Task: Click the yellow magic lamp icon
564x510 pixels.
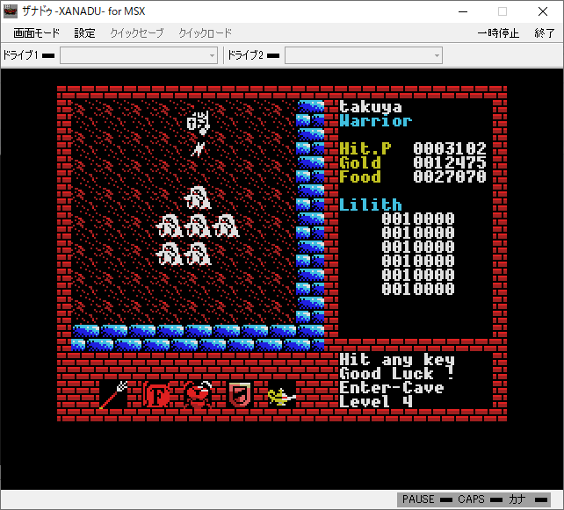Action: pos(282,396)
